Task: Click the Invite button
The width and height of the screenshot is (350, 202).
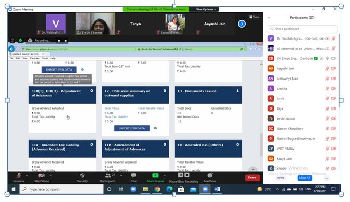Action: tap(280, 178)
